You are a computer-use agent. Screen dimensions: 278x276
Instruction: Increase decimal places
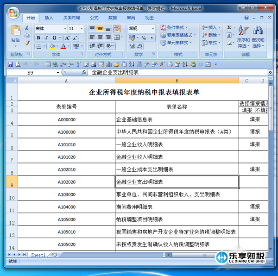pyautogui.click(x=132, y=46)
